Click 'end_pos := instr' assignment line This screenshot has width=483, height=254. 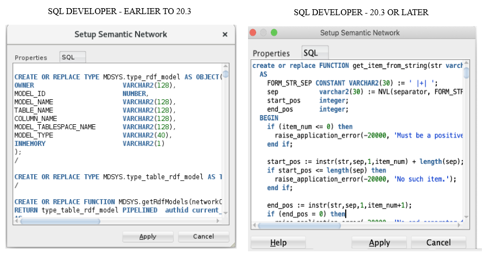(339, 205)
